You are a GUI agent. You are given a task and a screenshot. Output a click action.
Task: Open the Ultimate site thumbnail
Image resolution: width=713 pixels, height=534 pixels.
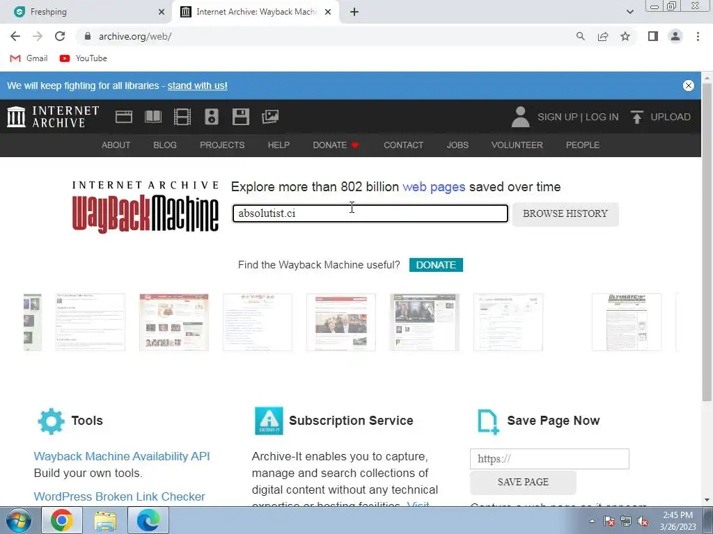pyautogui.click(x=627, y=322)
